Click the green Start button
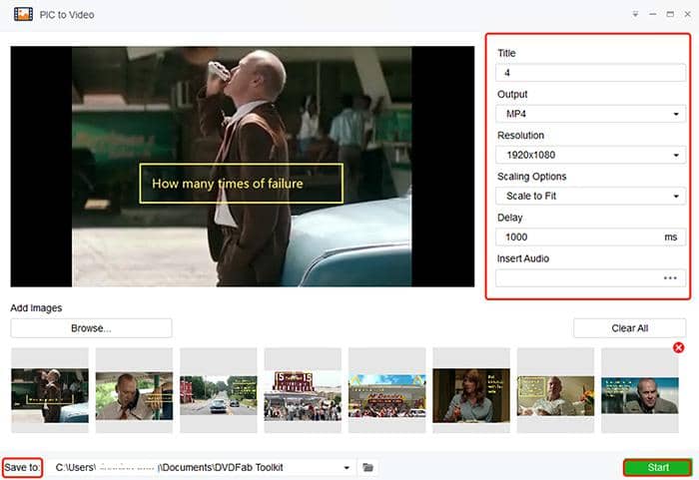The image size is (699, 480). pyautogui.click(x=658, y=467)
